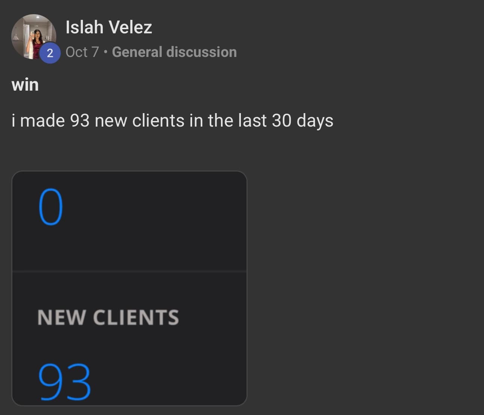Image resolution: width=484 pixels, height=415 pixels.
Task: Click the NEW CLIENTS label in the image
Action: tap(108, 318)
